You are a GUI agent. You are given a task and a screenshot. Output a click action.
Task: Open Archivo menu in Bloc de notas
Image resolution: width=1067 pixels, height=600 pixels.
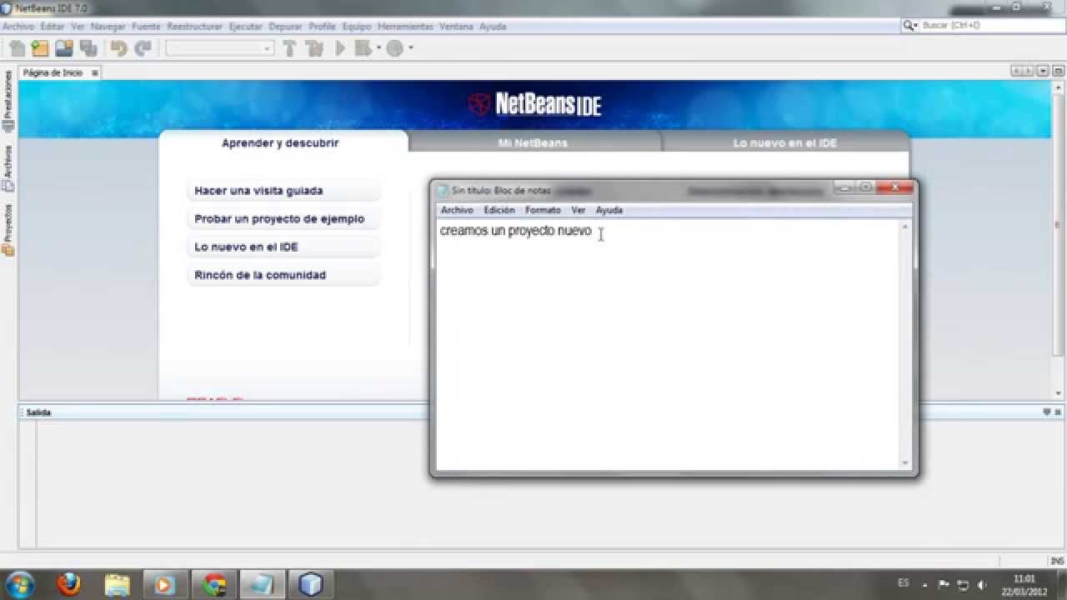click(x=457, y=211)
